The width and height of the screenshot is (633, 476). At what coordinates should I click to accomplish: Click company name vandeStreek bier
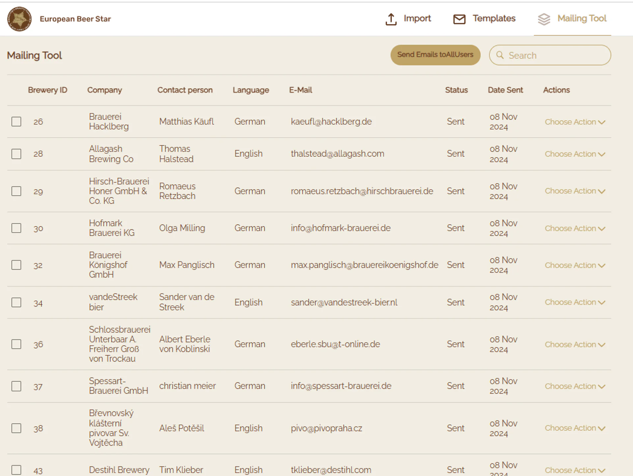click(x=113, y=302)
